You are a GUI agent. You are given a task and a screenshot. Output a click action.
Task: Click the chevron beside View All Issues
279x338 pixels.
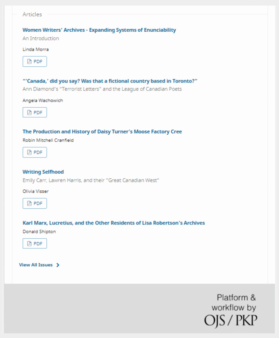pos(58,265)
